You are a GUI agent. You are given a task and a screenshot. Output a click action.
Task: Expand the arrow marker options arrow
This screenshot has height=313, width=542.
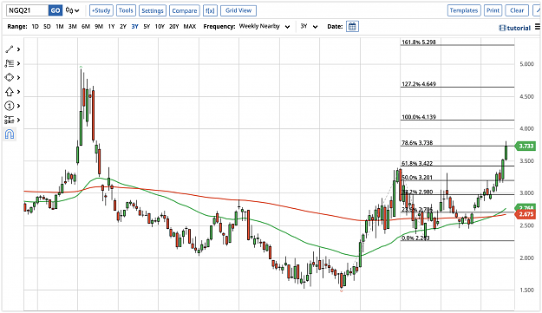click(18, 92)
